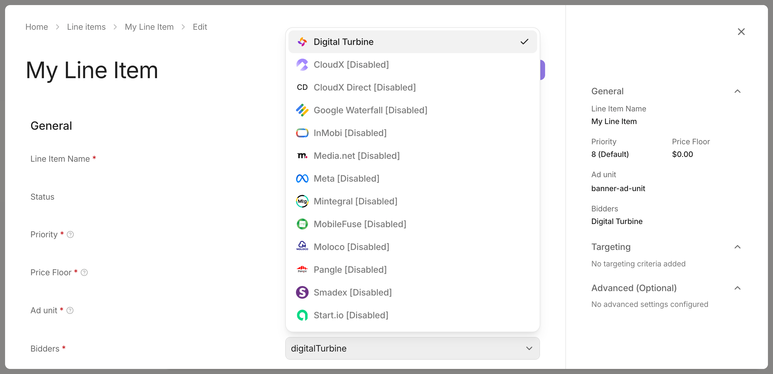Select Media.net [Disabled] option
This screenshot has height=374, width=773.
coord(413,156)
